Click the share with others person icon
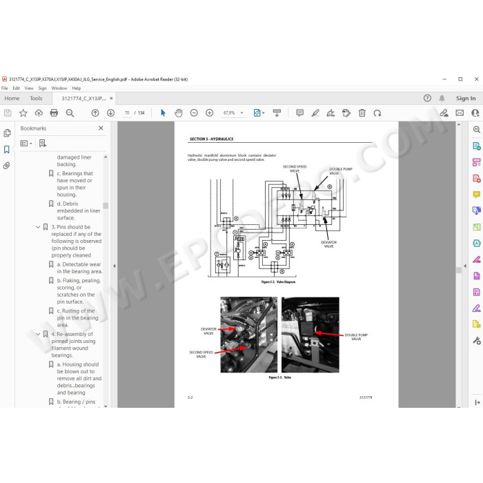The height and width of the screenshot is (483, 483). (x=475, y=113)
